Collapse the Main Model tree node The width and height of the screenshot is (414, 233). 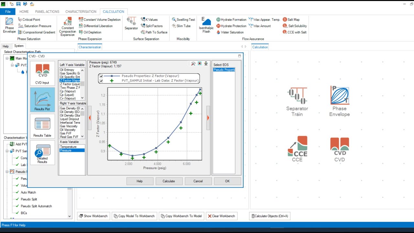pos(7,59)
